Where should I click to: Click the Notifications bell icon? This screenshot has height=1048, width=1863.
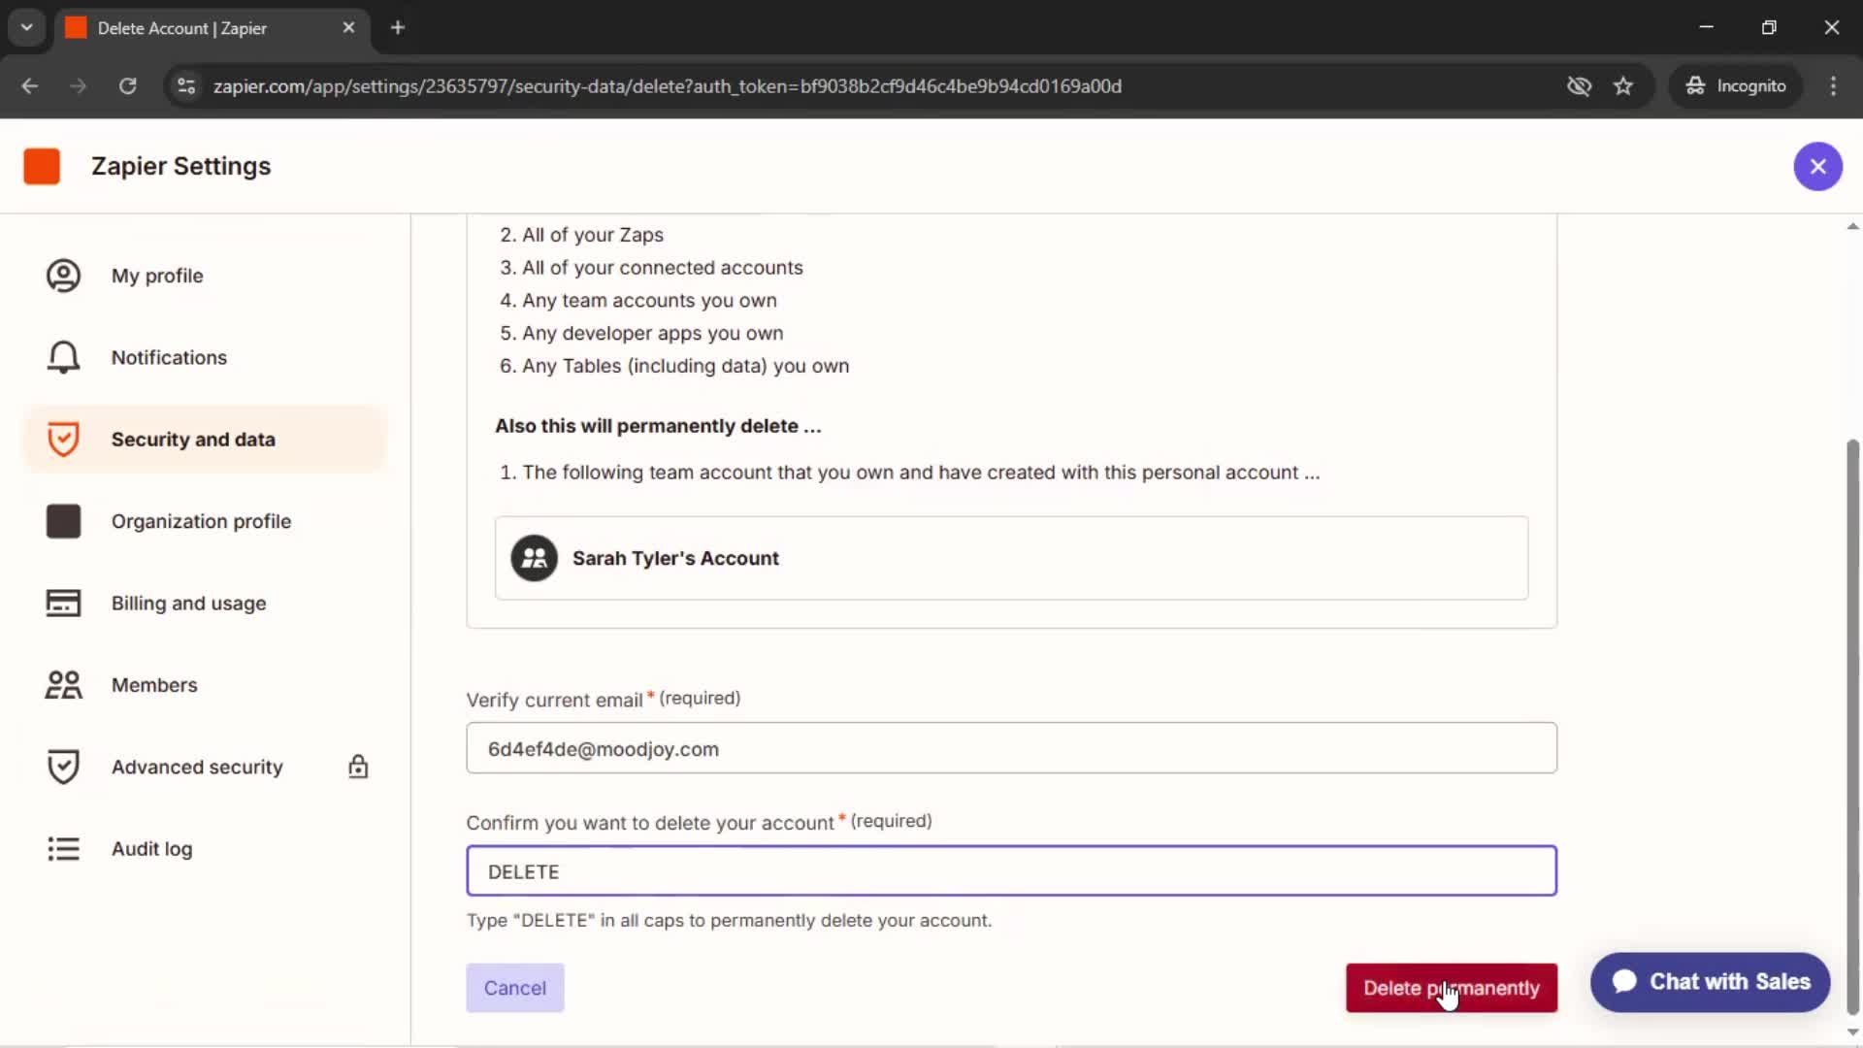pyautogui.click(x=63, y=357)
